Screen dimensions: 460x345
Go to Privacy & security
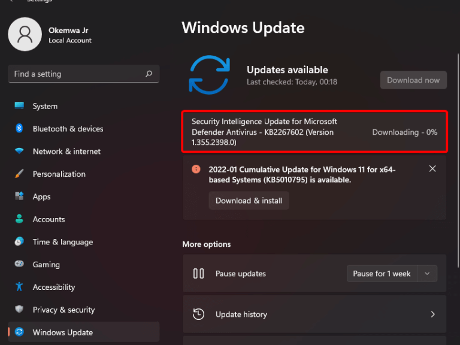coord(84,310)
